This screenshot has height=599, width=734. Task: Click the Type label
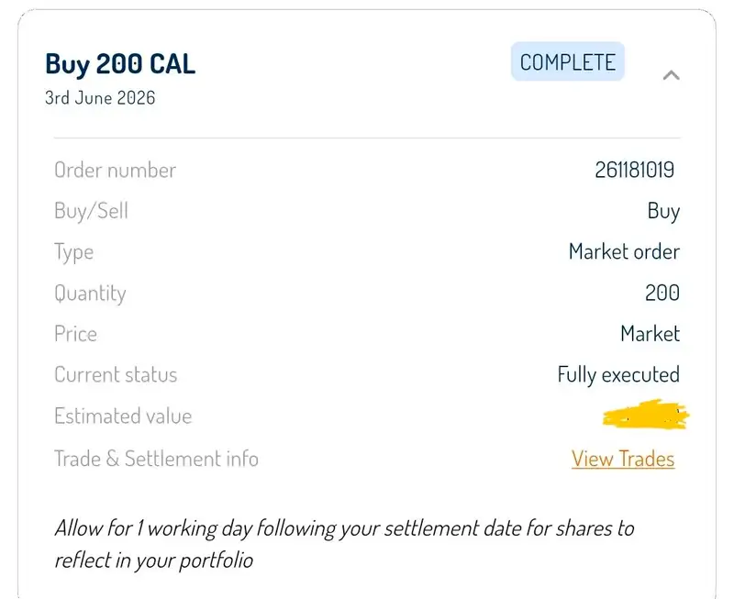[x=74, y=252]
